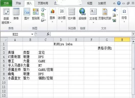Screen dimensions: 135x98
Task: Select the 兽王 cell
Action: click(15, 61)
